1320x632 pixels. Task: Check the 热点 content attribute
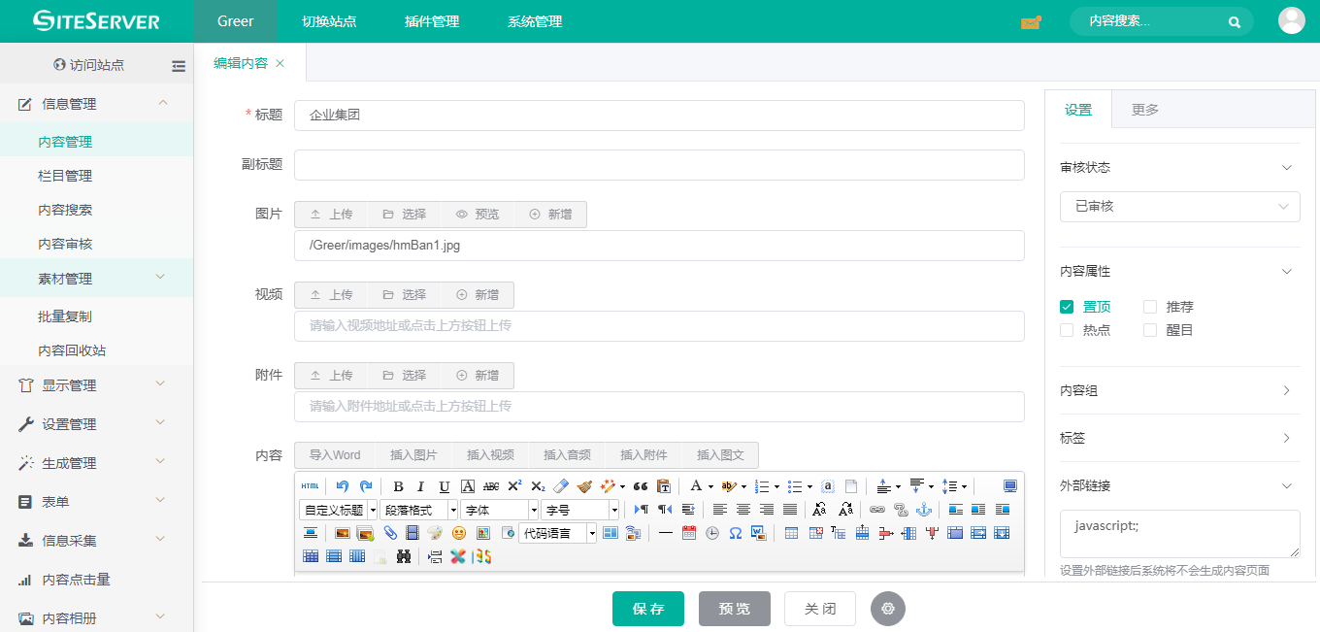[1067, 330]
